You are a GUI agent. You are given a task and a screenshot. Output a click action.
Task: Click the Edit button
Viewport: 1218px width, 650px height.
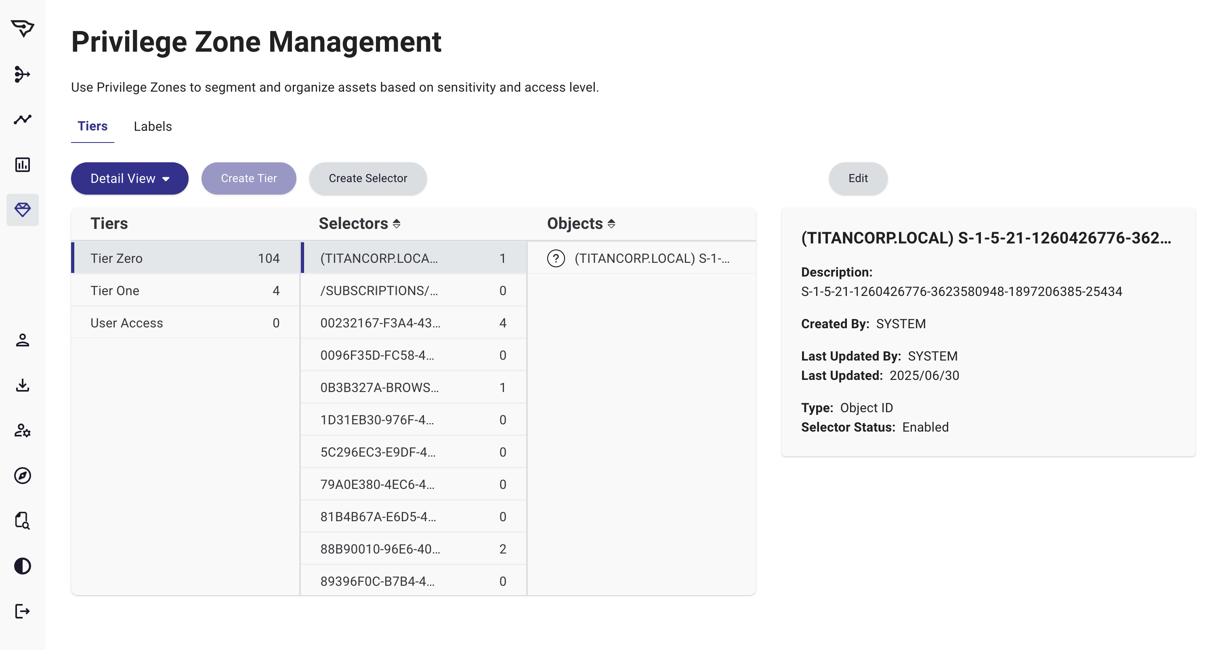(857, 178)
